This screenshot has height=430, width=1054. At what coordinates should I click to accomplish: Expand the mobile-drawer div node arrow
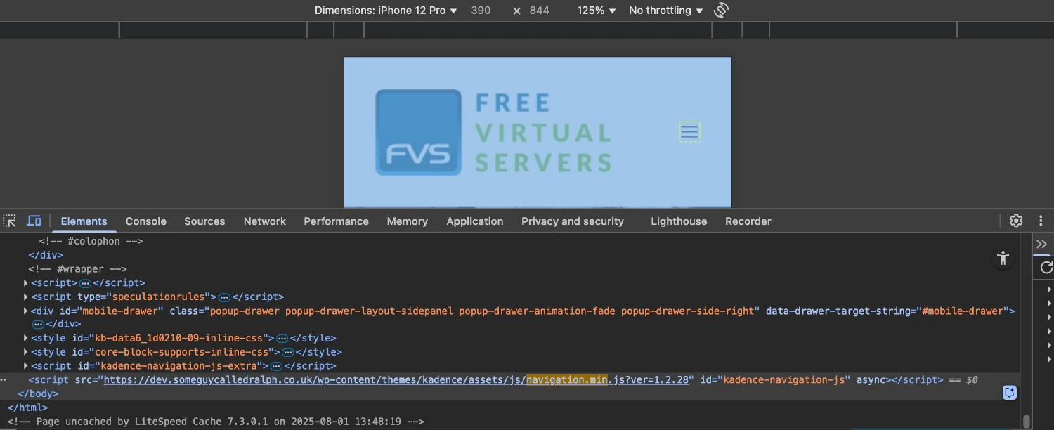click(26, 311)
